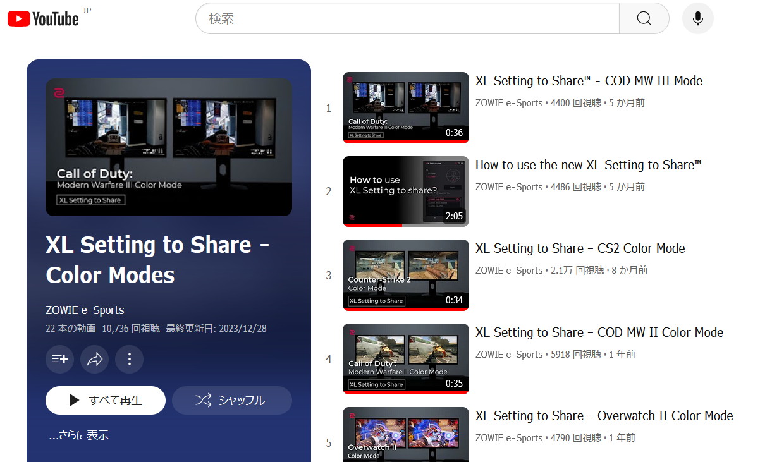Open Overwatch II Color Mode thumbnail
This screenshot has width=772, height=462.
pos(406,435)
